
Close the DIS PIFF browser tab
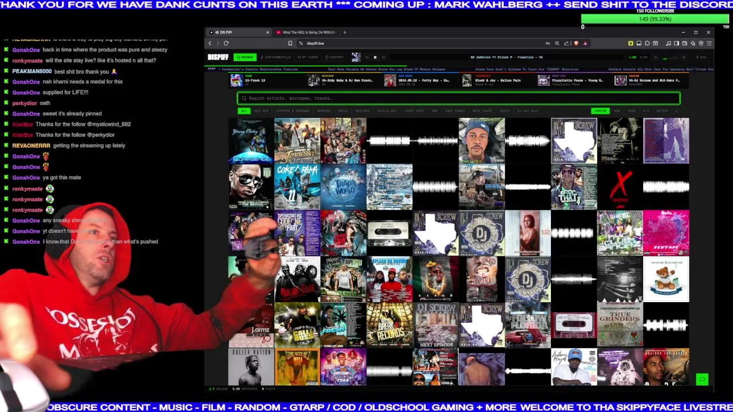click(x=267, y=33)
